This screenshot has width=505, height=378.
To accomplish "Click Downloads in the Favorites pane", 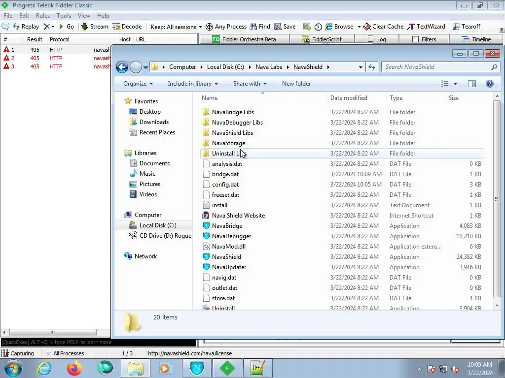I will [154, 122].
